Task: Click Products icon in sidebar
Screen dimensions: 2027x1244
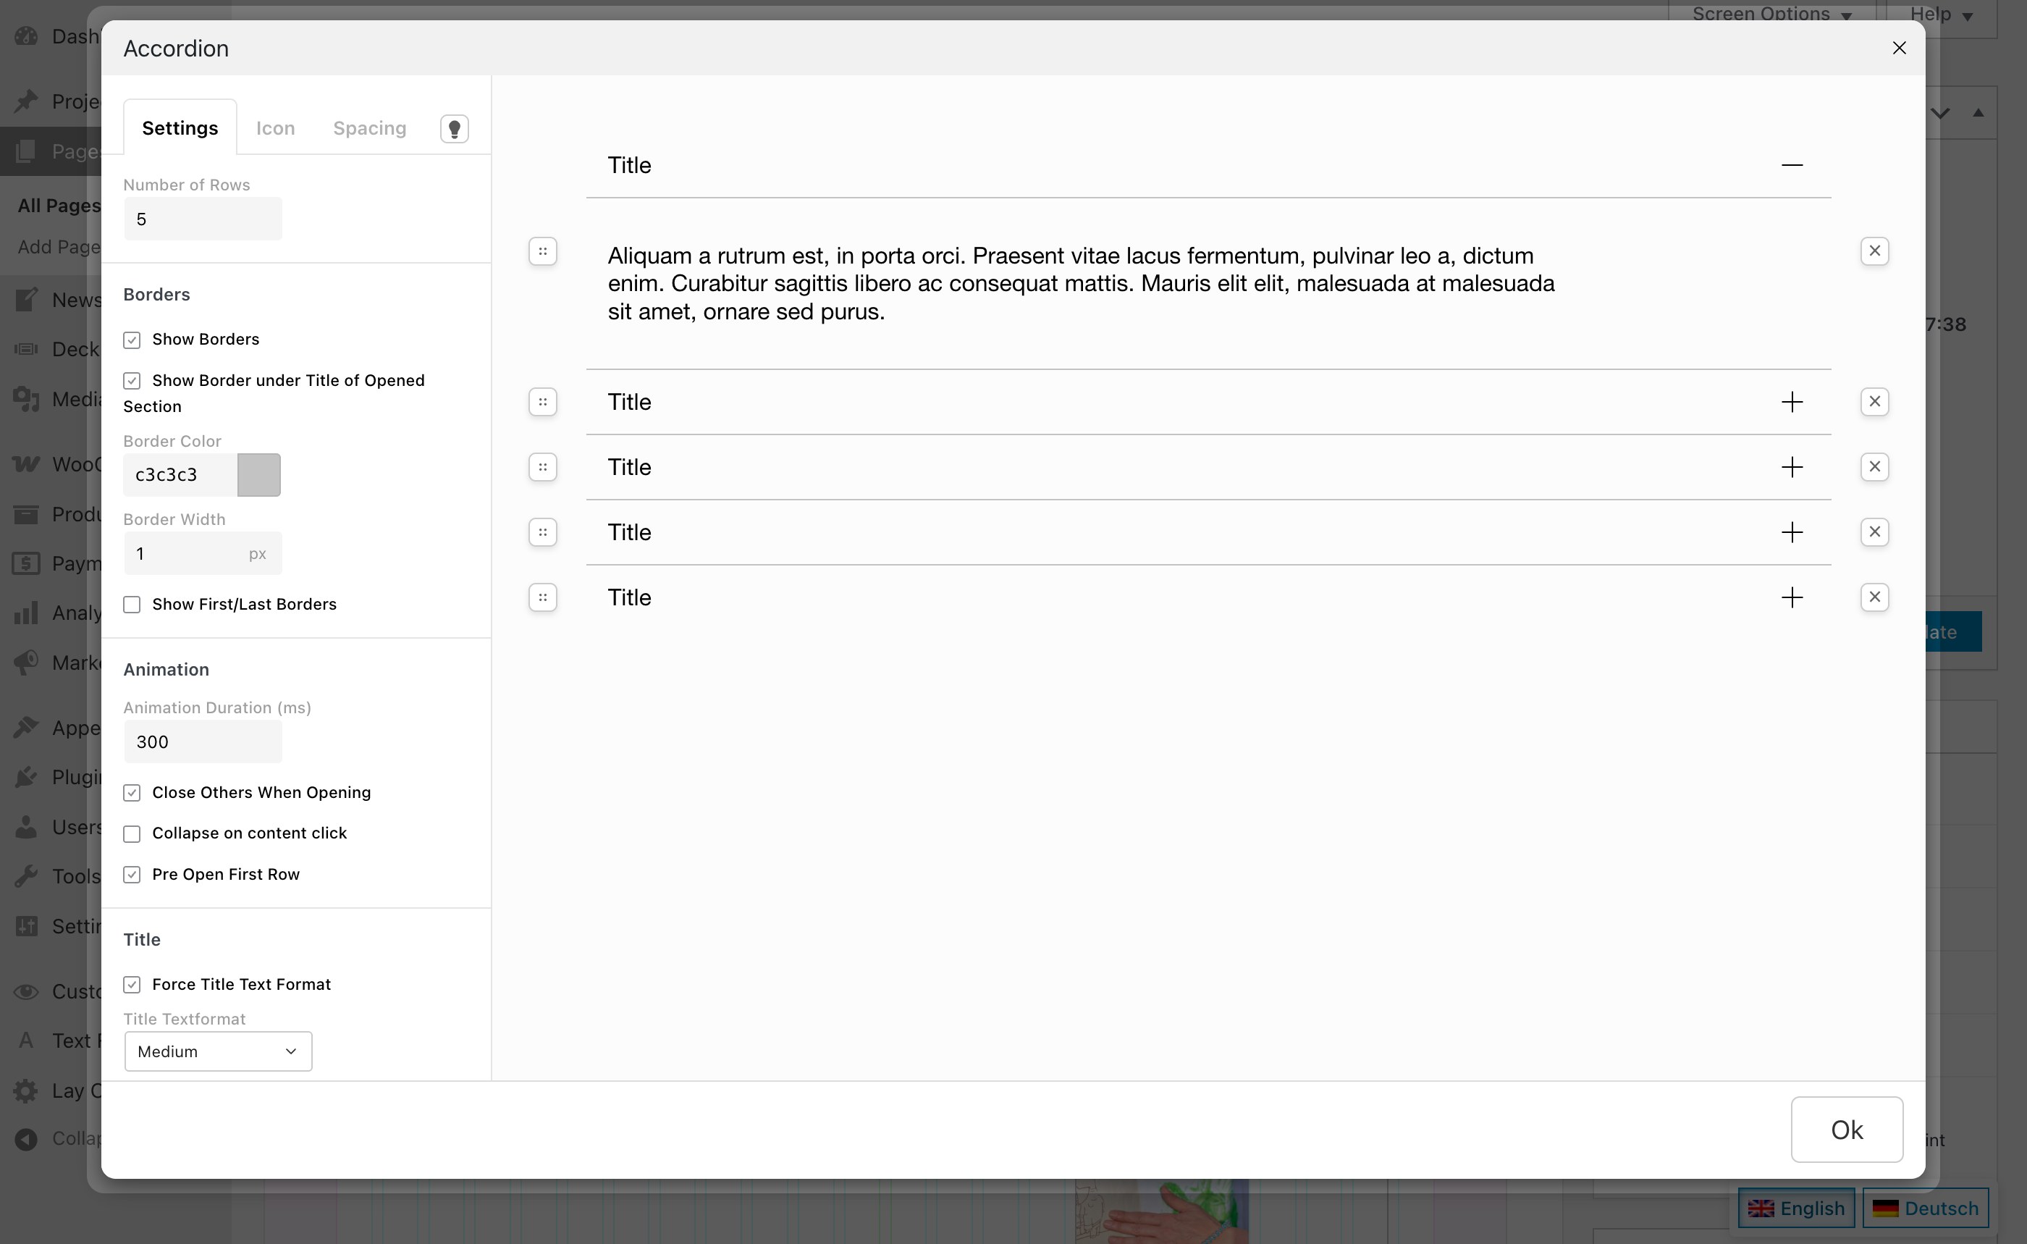Action: (26, 514)
